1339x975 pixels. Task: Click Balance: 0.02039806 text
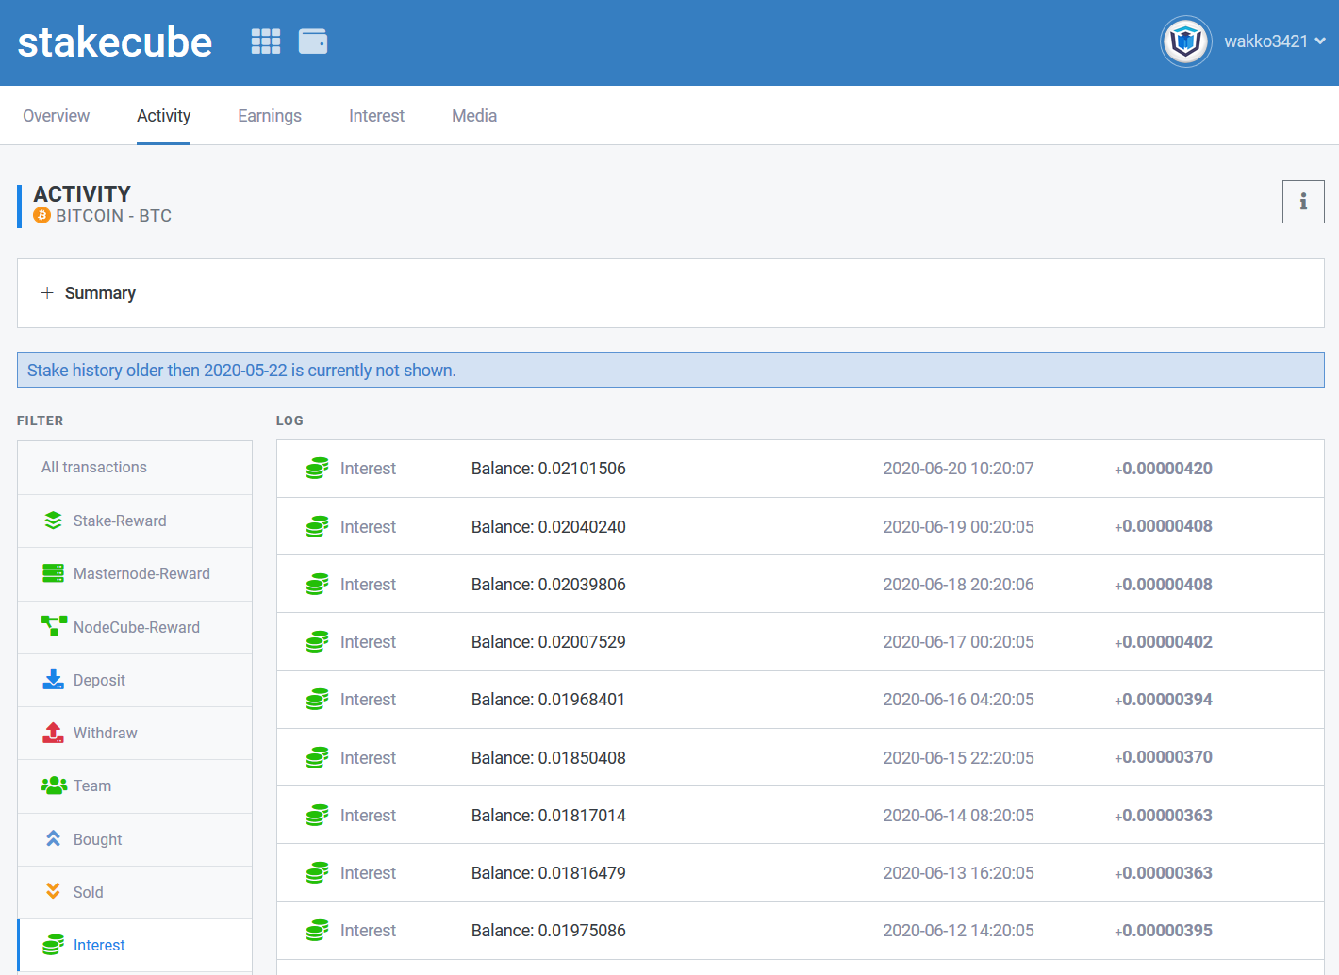point(549,585)
